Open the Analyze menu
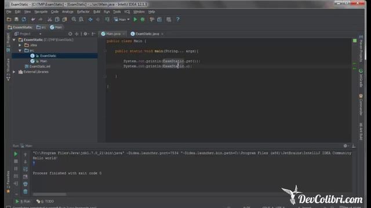The width and height of the screenshot is (371, 208). (x=68, y=12)
